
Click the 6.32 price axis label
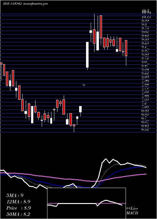pos(145,130)
